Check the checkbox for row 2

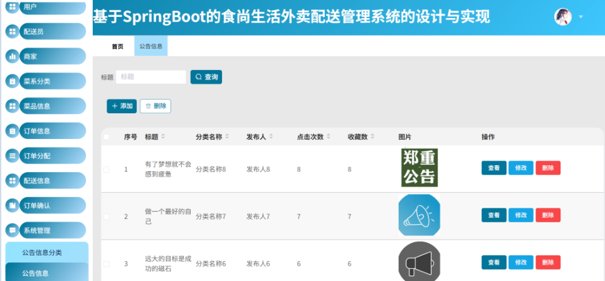click(x=106, y=217)
